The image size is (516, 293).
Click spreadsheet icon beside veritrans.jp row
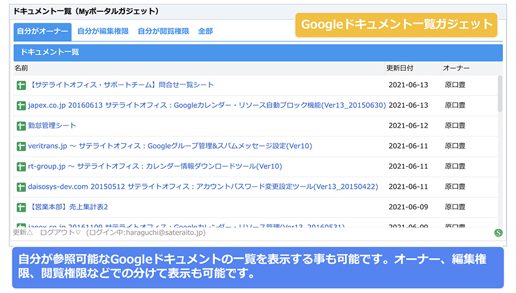(x=21, y=146)
